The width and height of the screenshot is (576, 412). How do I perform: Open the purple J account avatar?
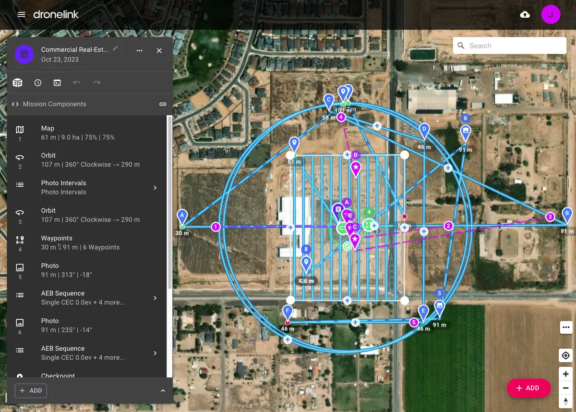click(x=551, y=14)
